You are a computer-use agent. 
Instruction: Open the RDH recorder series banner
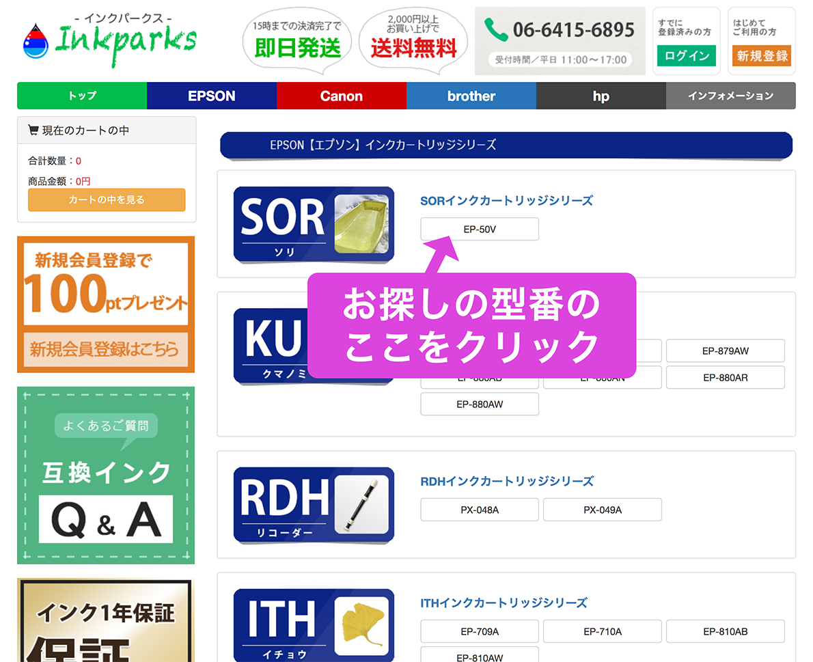(x=314, y=506)
